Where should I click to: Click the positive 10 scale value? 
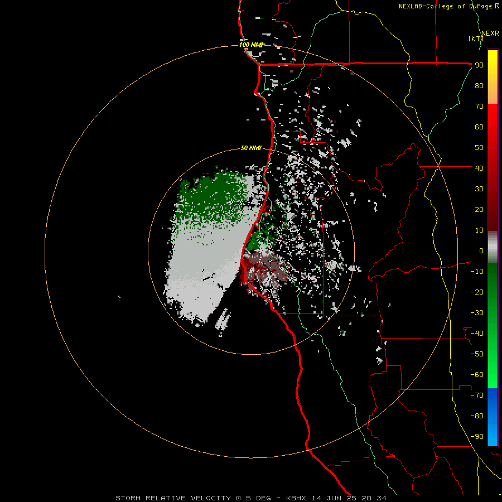479,230
